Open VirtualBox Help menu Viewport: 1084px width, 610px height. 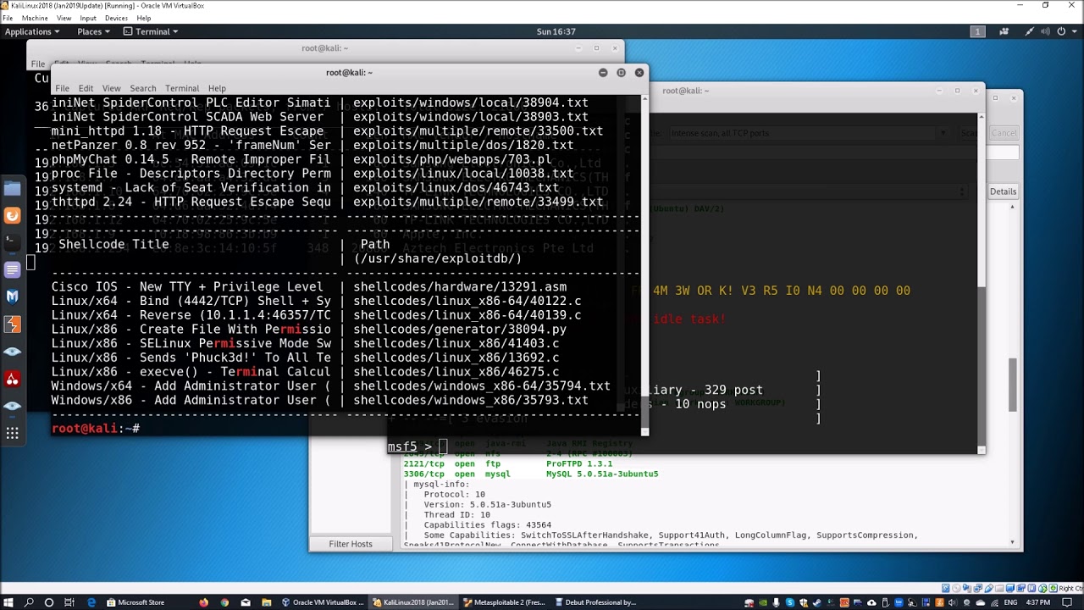tap(143, 18)
